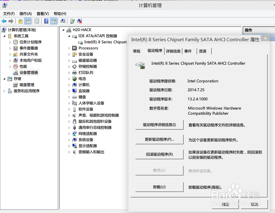Open the 查看 menu
The height and width of the screenshot is (213, 275).
coord(42,13)
